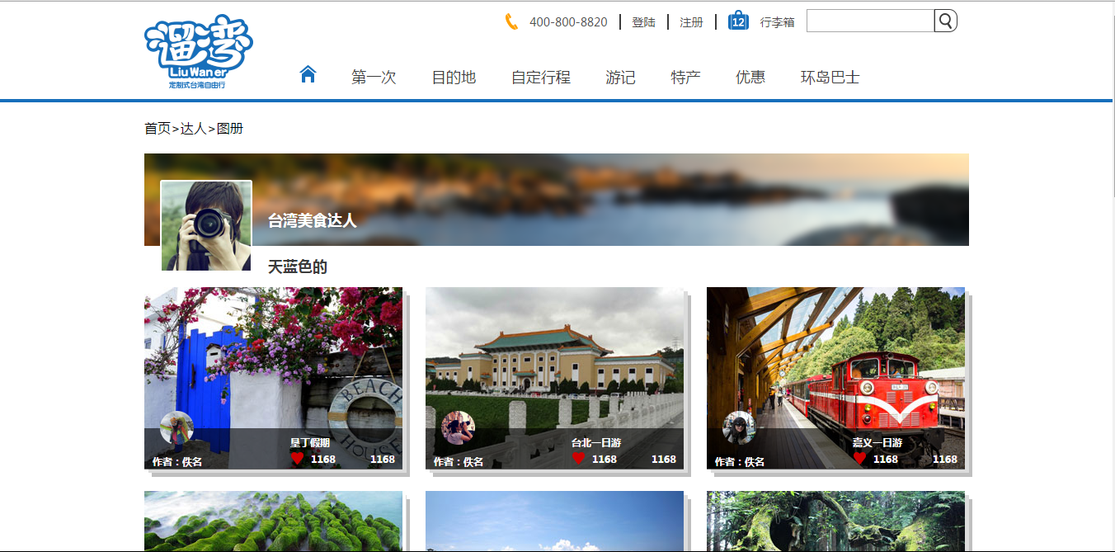The height and width of the screenshot is (552, 1115).
Task: Click the 嘉义一日游 album title
Action: click(x=877, y=443)
